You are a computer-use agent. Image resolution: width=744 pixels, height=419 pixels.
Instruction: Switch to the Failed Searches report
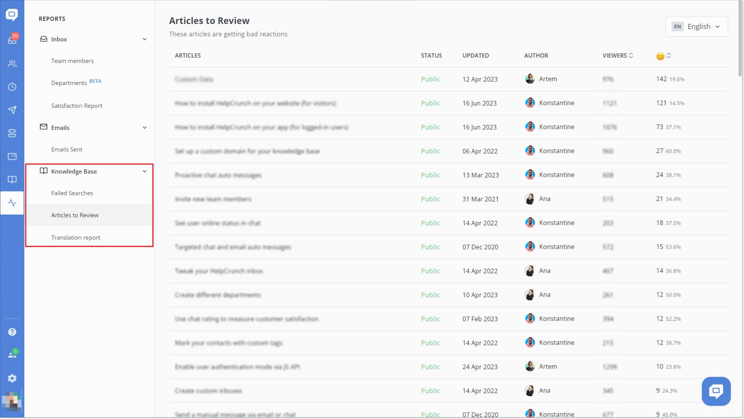[x=72, y=193]
